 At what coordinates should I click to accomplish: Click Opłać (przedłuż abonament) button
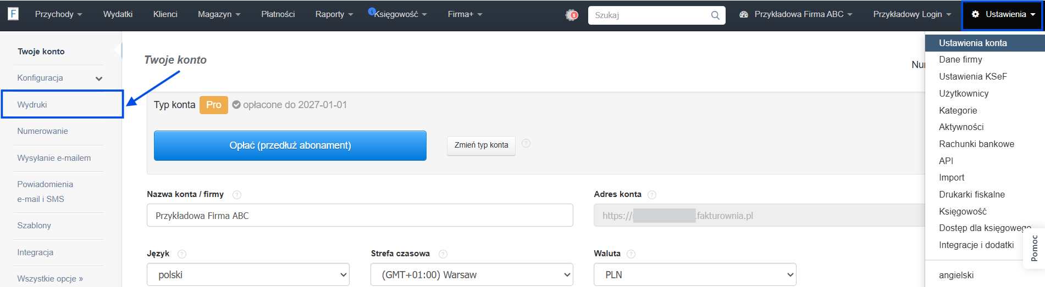point(290,145)
